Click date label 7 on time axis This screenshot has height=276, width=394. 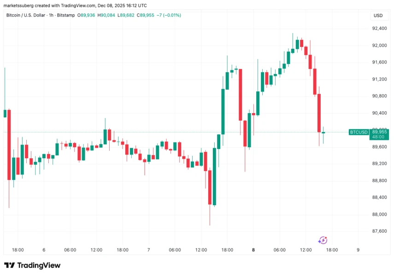coord(148,250)
